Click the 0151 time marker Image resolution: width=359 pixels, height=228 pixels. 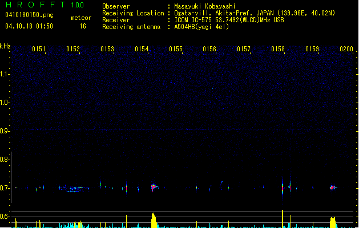pos(39,49)
